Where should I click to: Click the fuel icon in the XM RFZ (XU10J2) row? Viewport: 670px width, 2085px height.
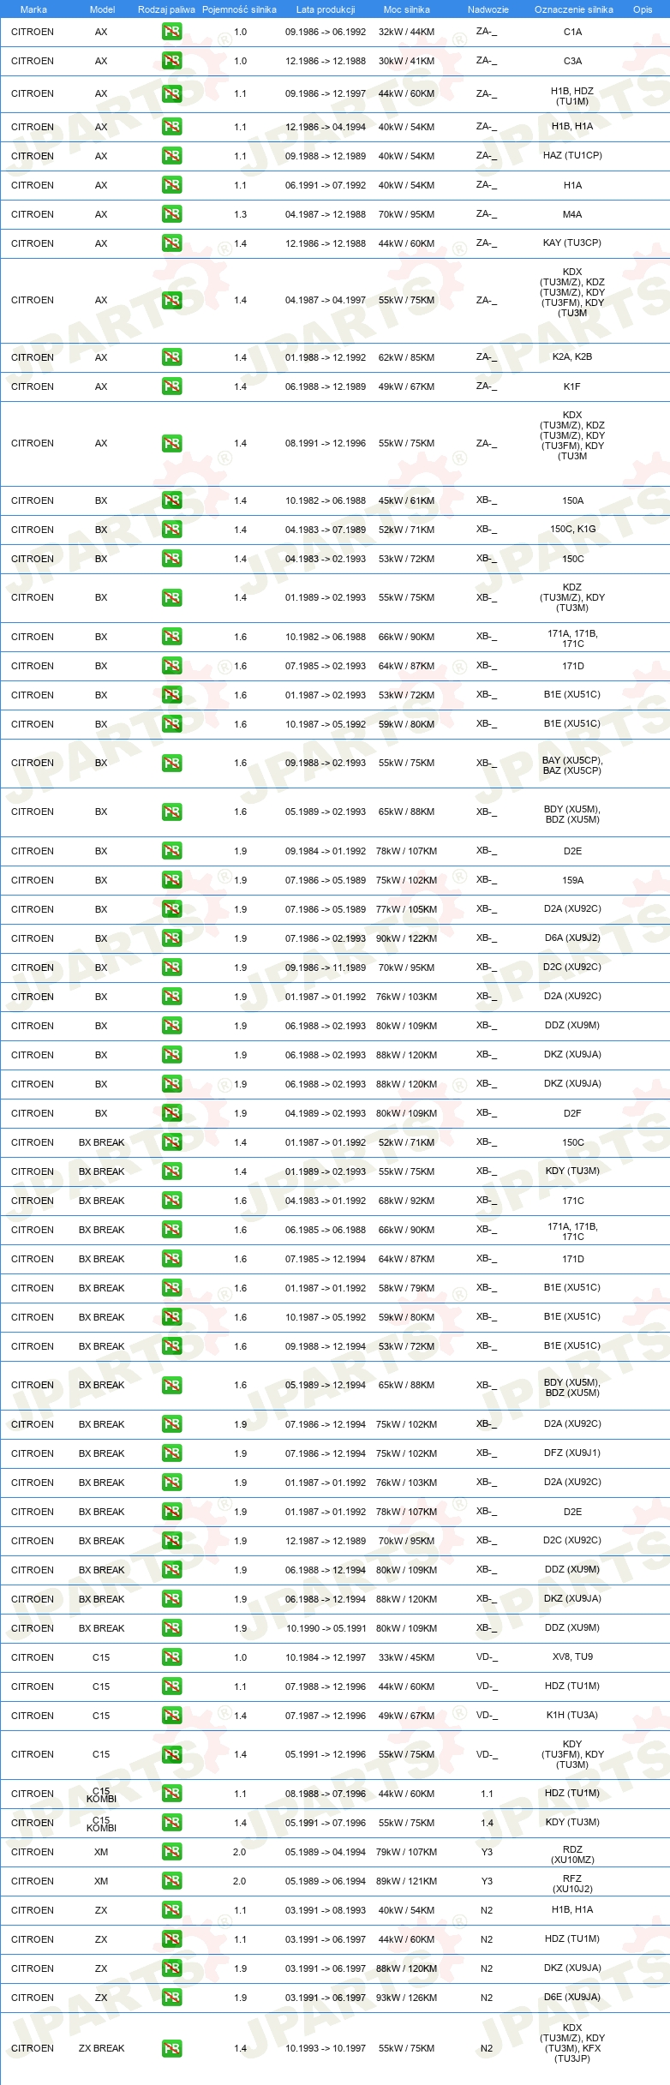172,1881
